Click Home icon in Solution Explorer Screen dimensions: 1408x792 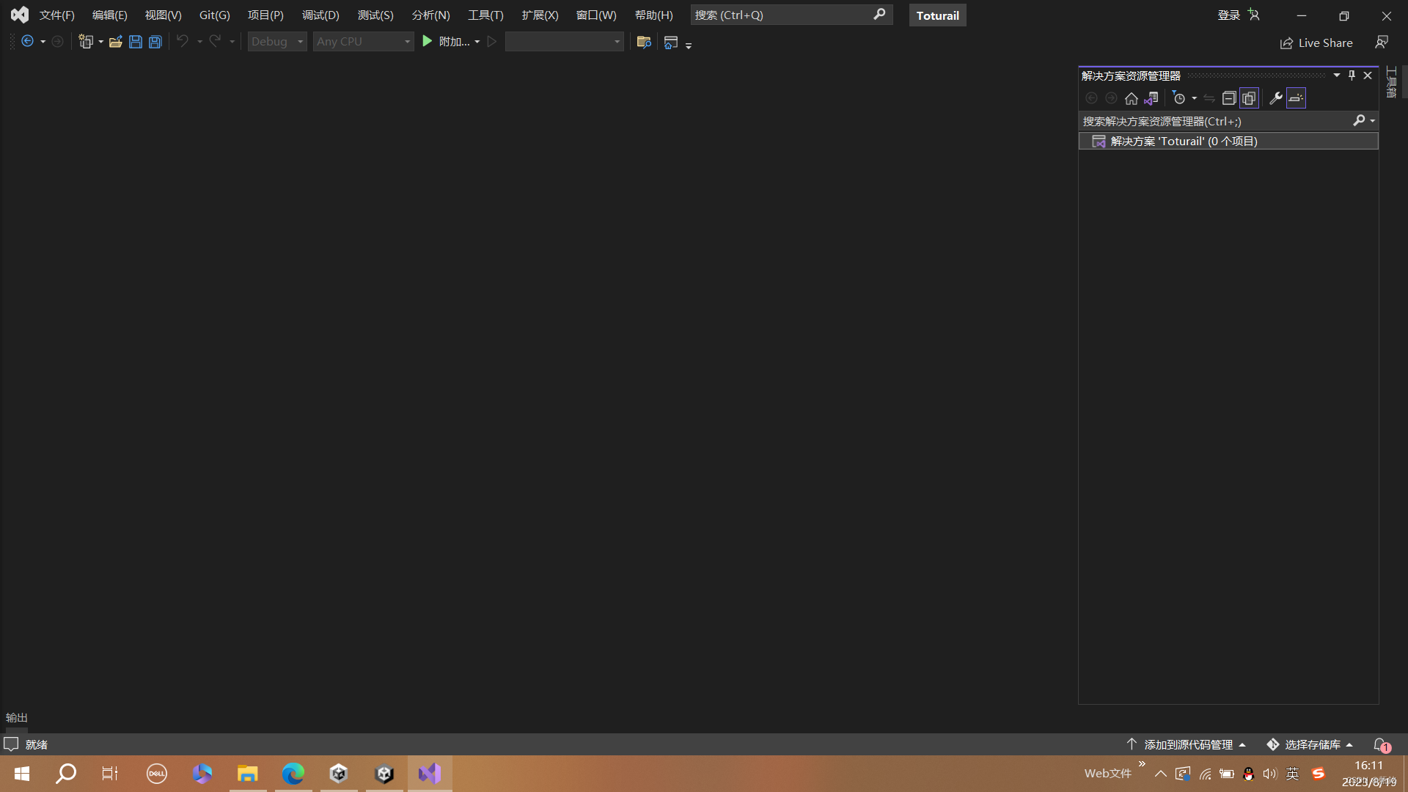(1132, 98)
